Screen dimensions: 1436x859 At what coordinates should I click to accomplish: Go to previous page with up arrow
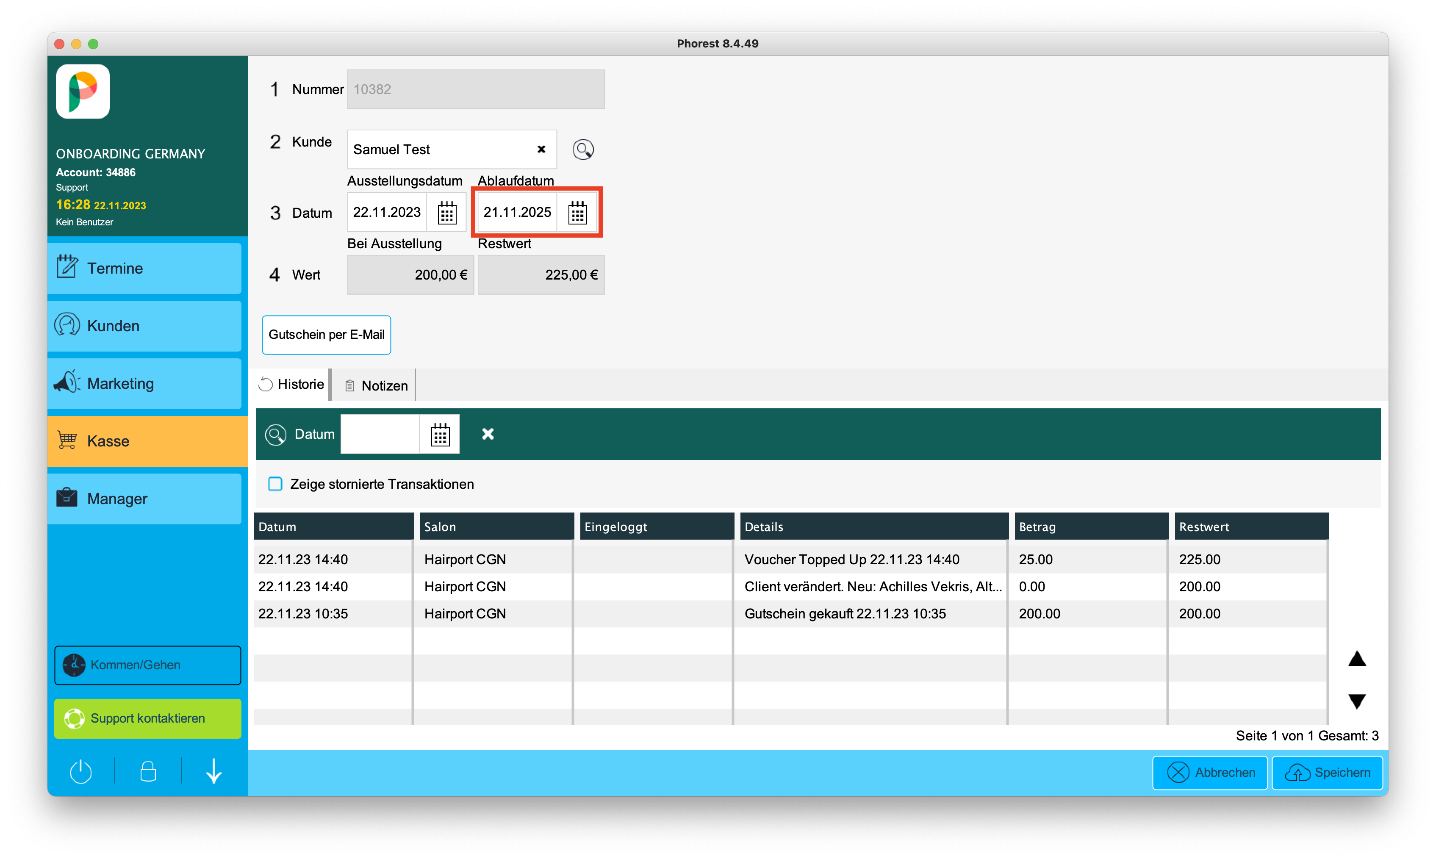[x=1356, y=659]
